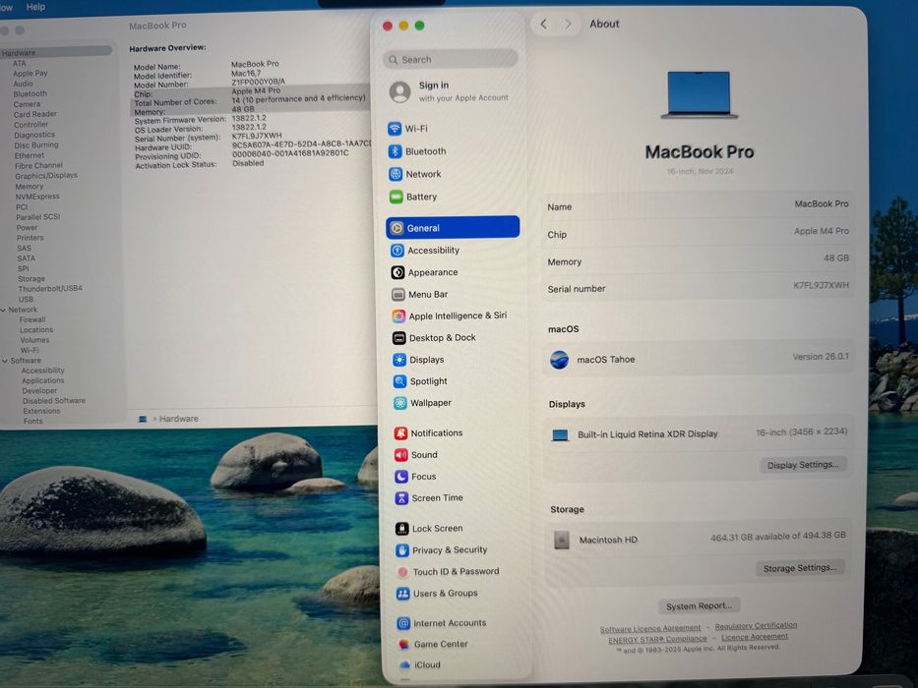Image resolution: width=918 pixels, height=688 pixels.
Task: Select Applications under Software in System Information
Action: [43, 381]
